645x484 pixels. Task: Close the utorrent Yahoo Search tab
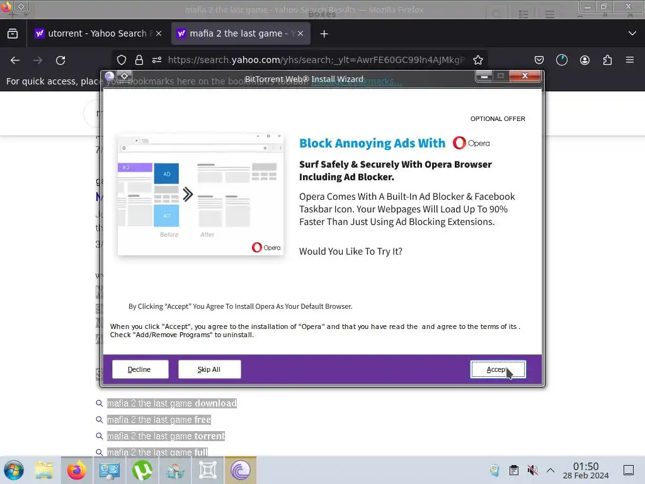tap(159, 34)
